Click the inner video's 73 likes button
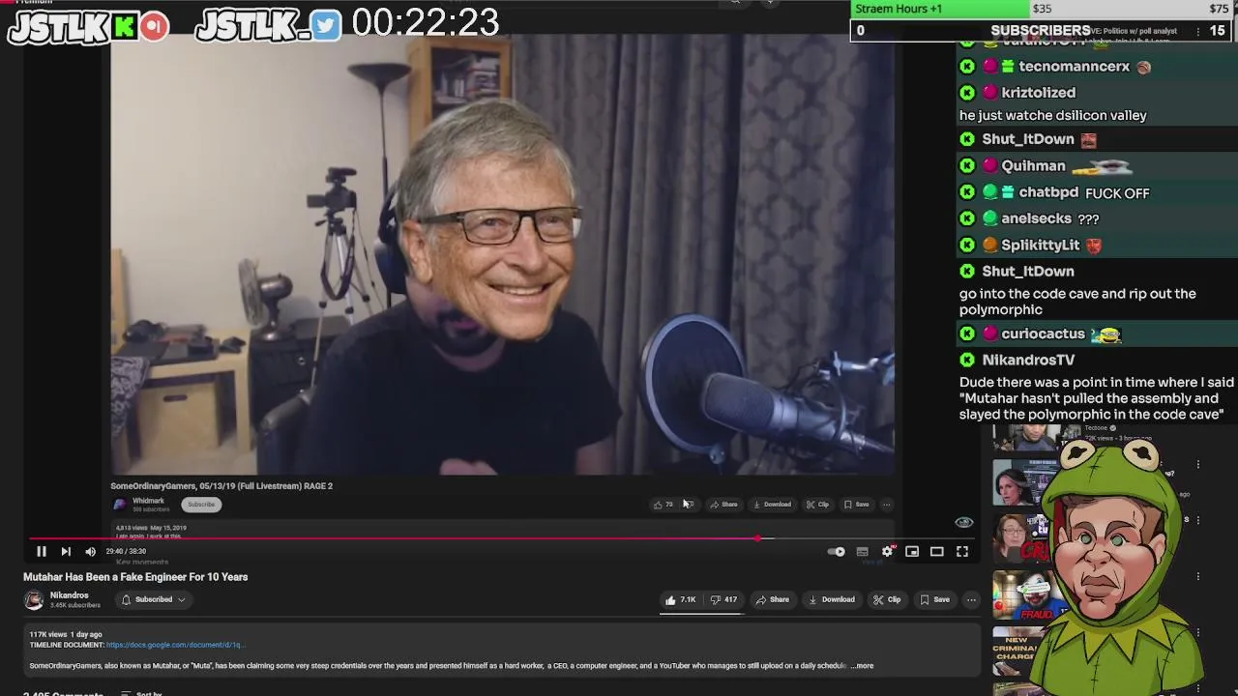 click(663, 505)
